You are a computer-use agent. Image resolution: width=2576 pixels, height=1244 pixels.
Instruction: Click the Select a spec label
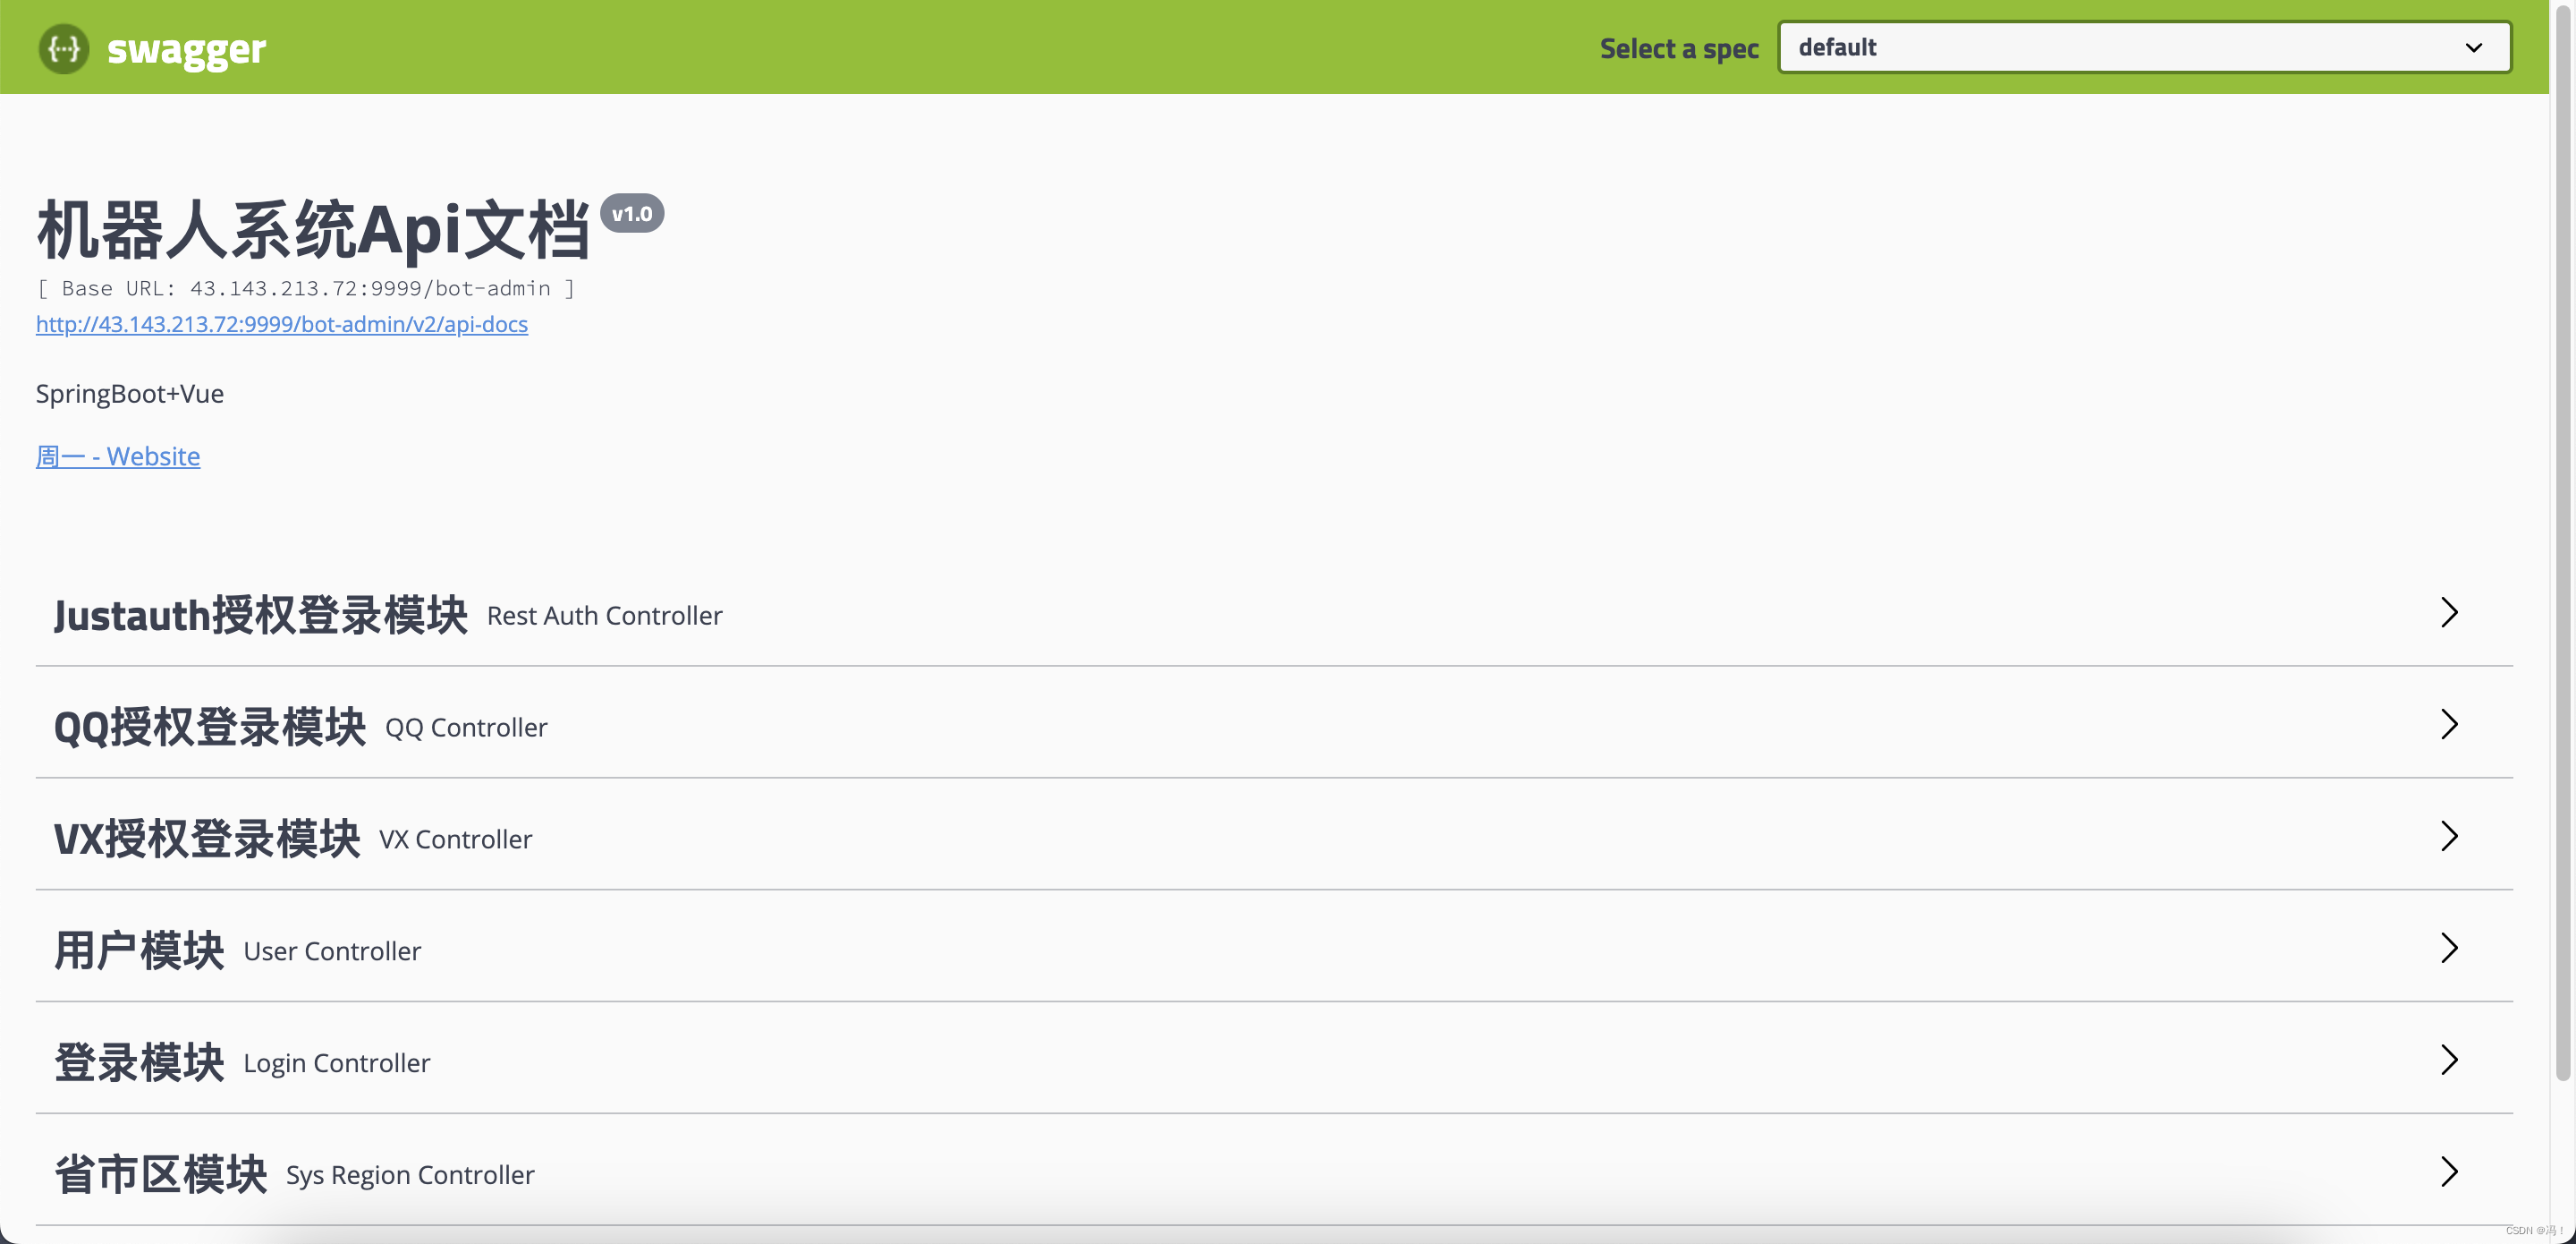(1679, 48)
